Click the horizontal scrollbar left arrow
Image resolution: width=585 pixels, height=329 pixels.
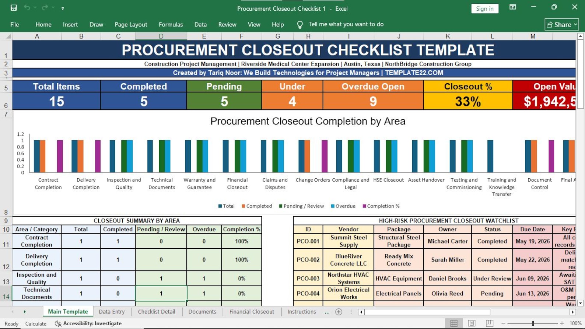coord(361,312)
